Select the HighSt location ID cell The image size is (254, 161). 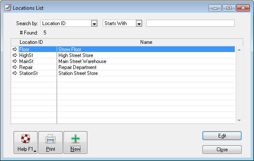click(x=38, y=55)
